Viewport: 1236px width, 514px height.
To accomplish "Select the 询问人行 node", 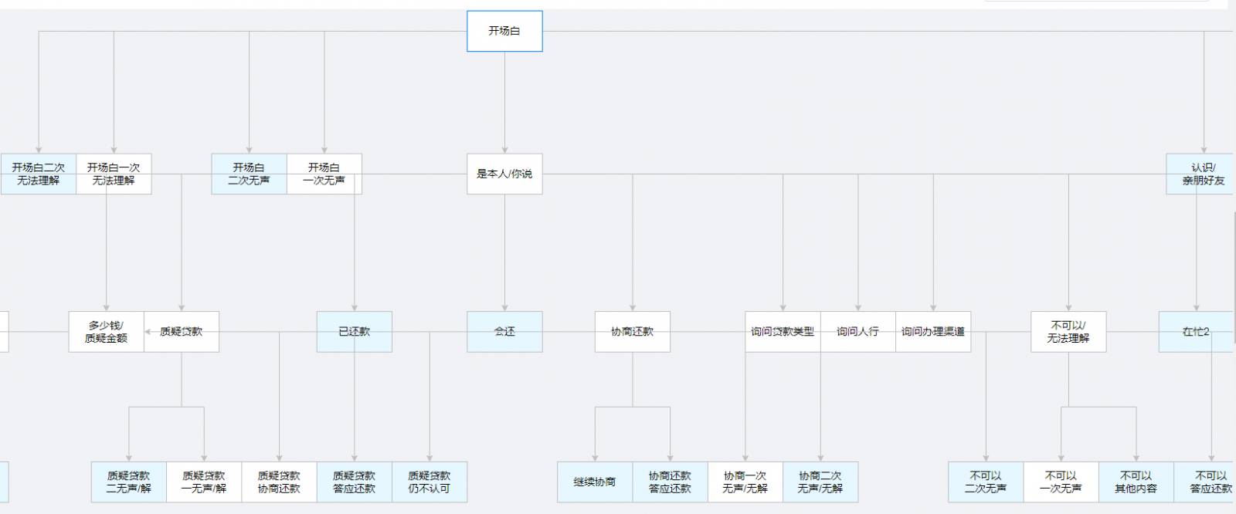I will [857, 332].
